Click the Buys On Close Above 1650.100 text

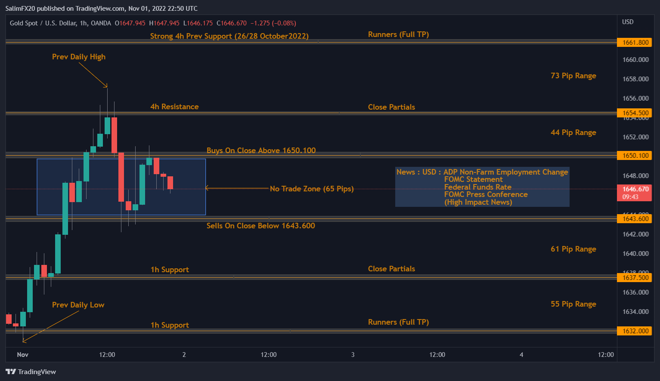(x=261, y=150)
